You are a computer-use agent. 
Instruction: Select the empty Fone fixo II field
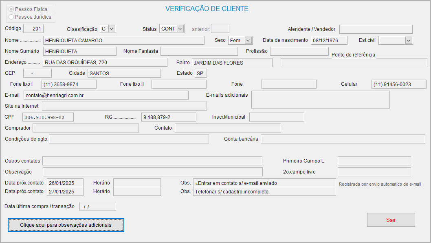coord(179,84)
